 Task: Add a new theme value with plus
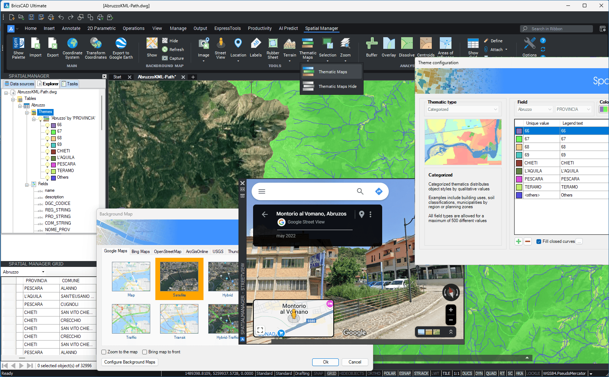[519, 241]
